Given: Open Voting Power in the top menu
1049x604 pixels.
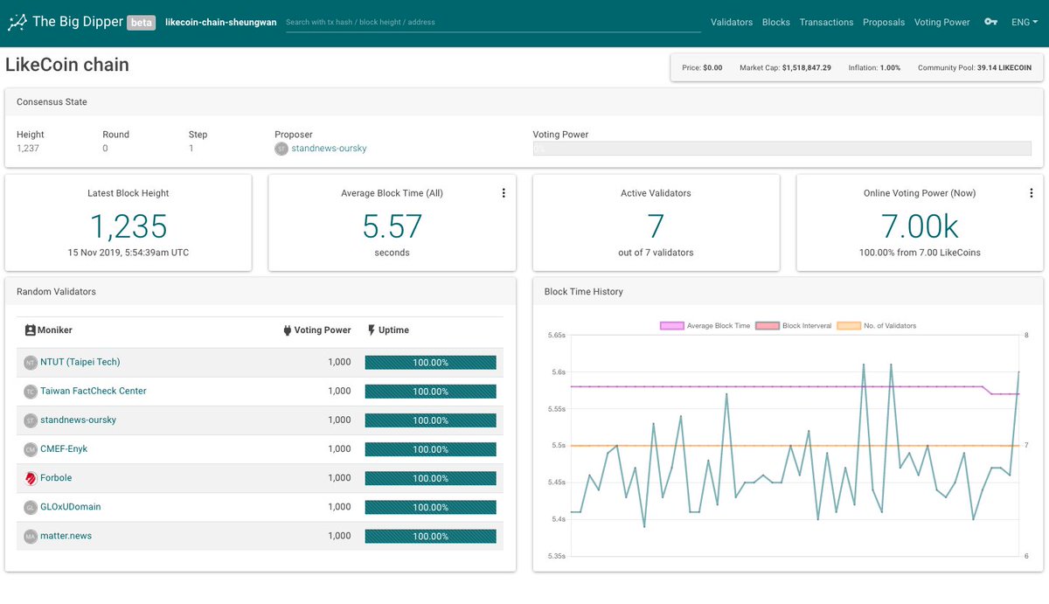Looking at the screenshot, I should [941, 22].
